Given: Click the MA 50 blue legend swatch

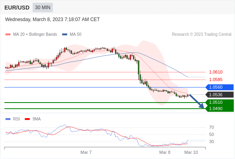Looking at the screenshot, I should pyautogui.click(x=65, y=35).
